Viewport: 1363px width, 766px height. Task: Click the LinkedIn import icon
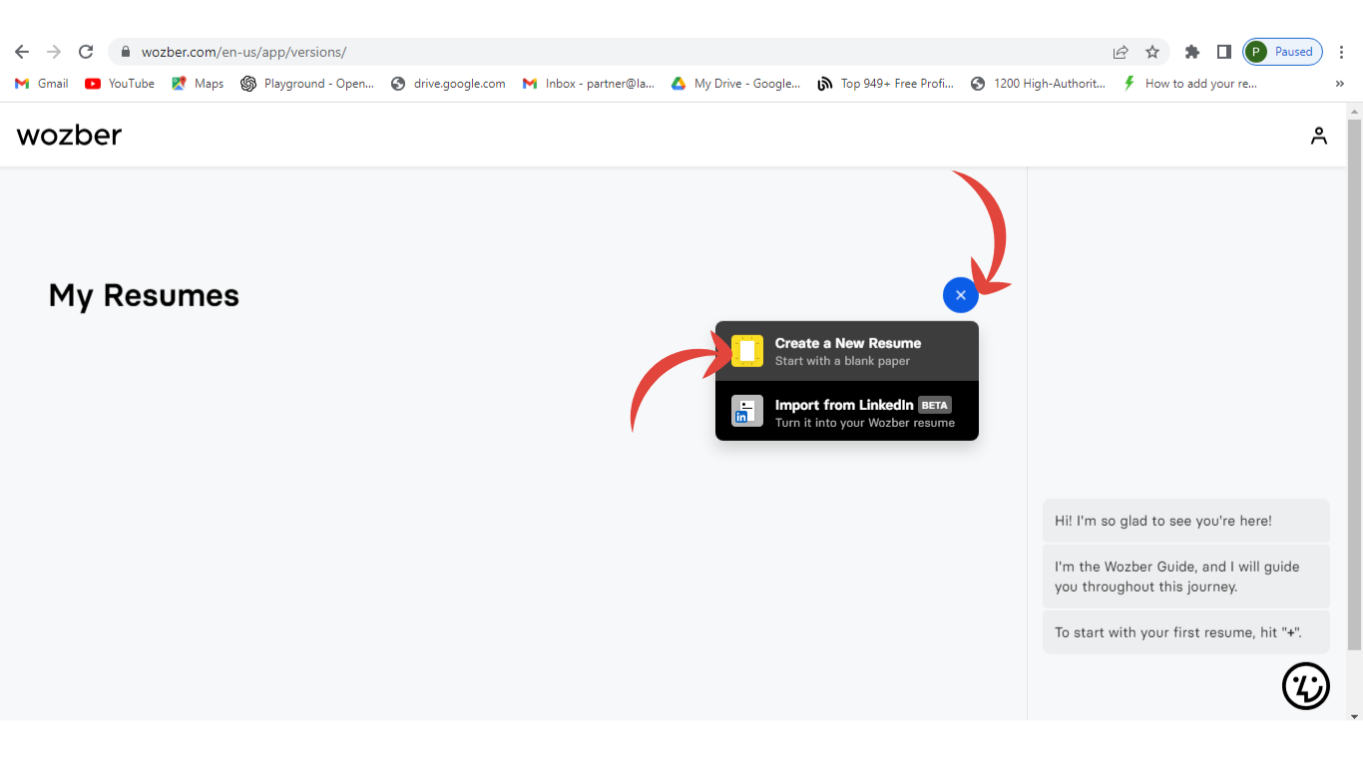tap(747, 411)
